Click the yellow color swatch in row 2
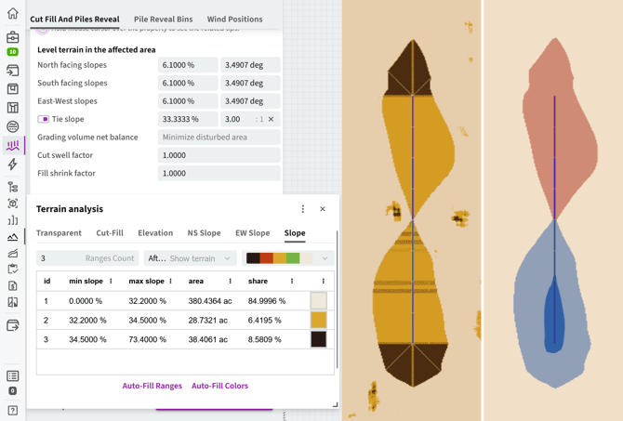This screenshot has width=623, height=421. (x=318, y=320)
